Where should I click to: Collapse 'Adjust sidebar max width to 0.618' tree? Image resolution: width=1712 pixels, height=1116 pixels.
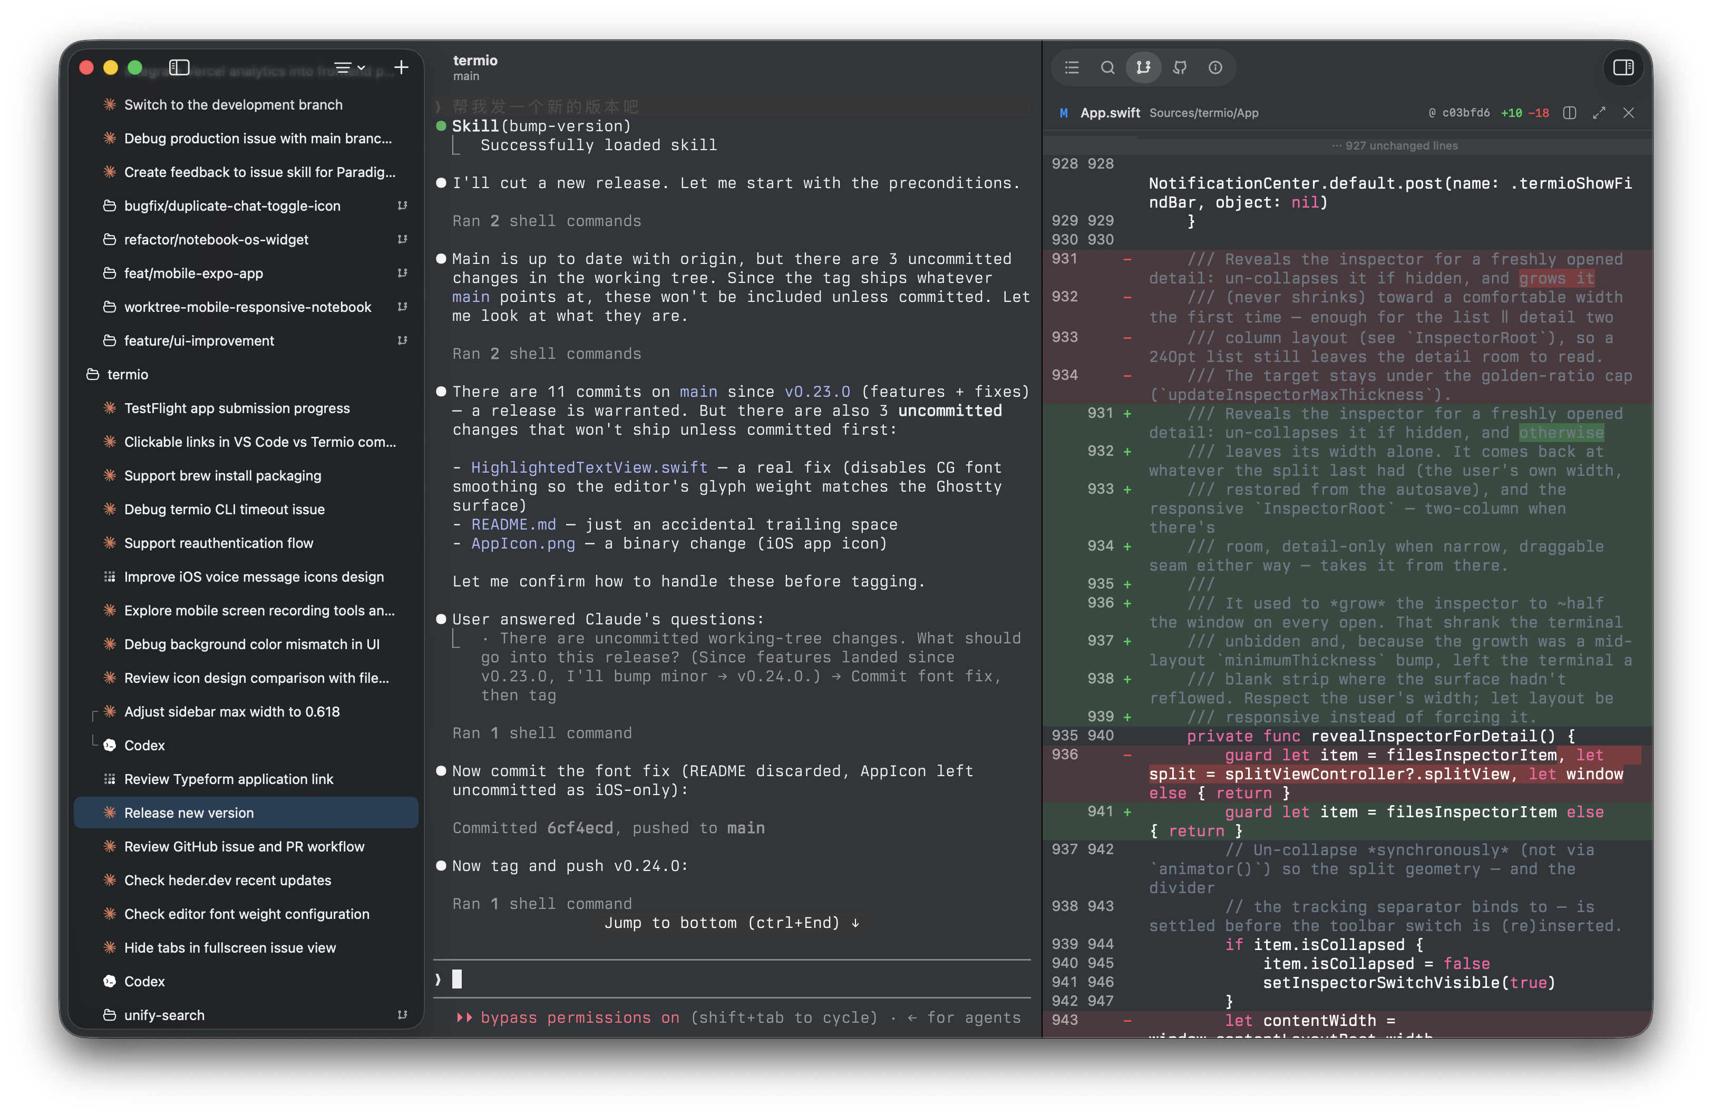click(x=94, y=715)
